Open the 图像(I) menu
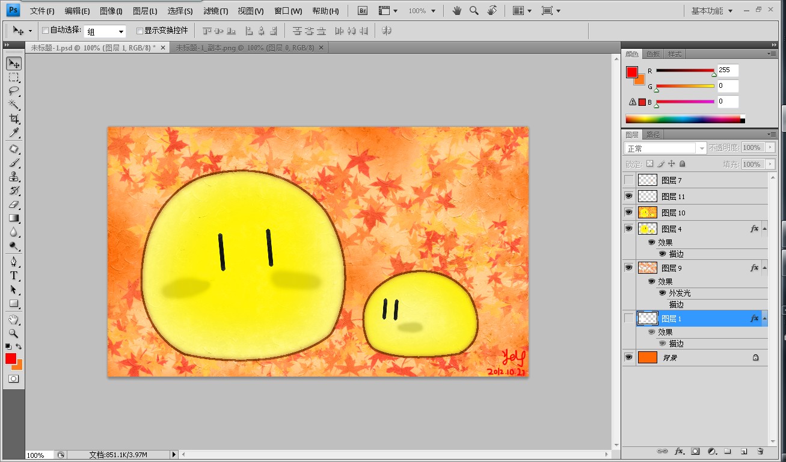Viewport: 786px width, 462px height. (111, 11)
